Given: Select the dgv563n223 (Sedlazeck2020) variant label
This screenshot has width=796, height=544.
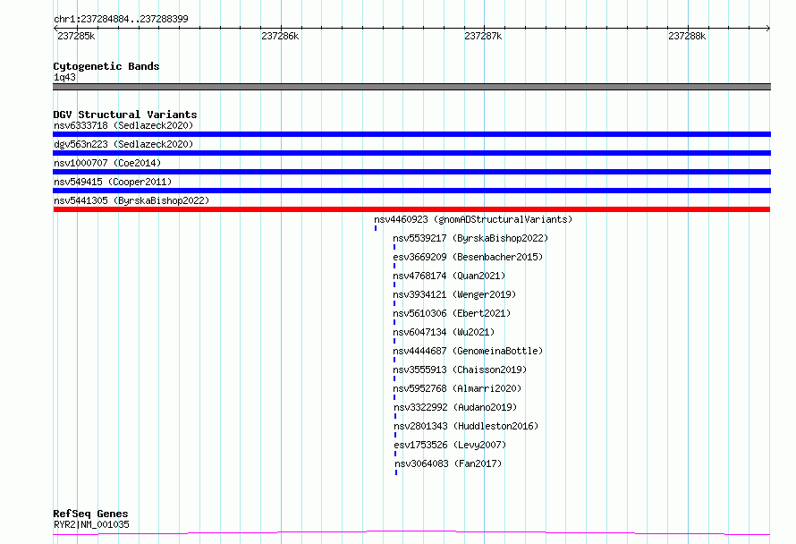Looking at the screenshot, I should (x=123, y=144).
